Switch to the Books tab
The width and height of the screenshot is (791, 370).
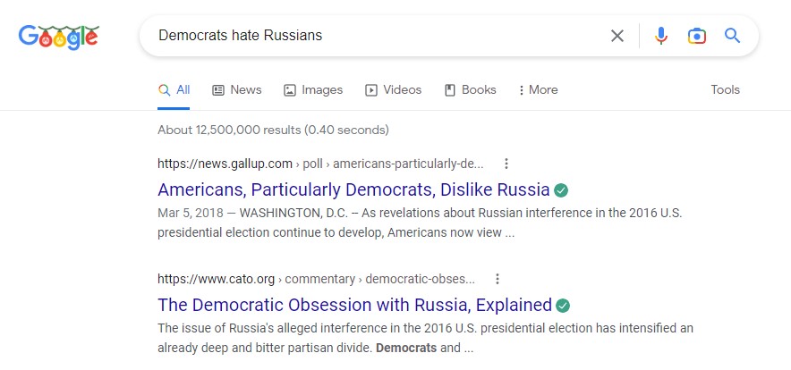click(470, 90)
